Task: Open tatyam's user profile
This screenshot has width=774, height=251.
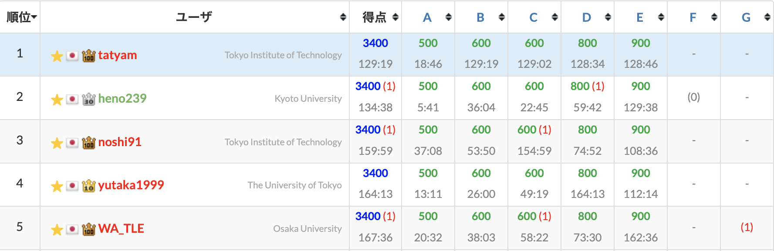Action: coord(118,55)
